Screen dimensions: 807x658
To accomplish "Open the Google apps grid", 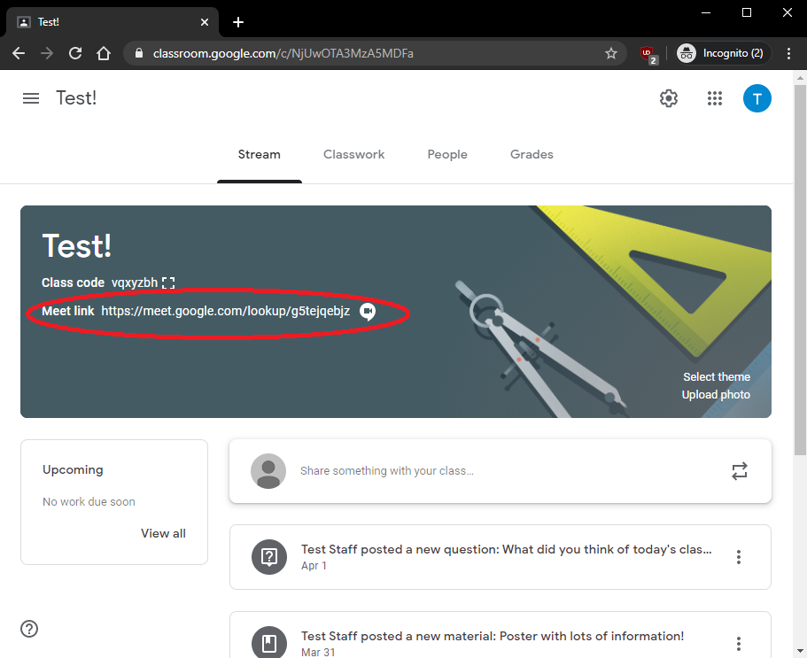I will coord(714,98).
